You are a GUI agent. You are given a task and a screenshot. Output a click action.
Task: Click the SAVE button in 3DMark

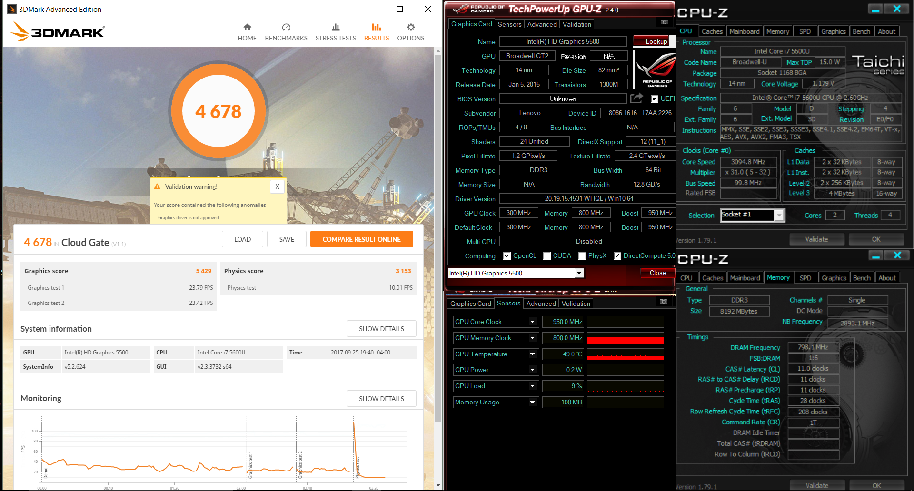287,239
